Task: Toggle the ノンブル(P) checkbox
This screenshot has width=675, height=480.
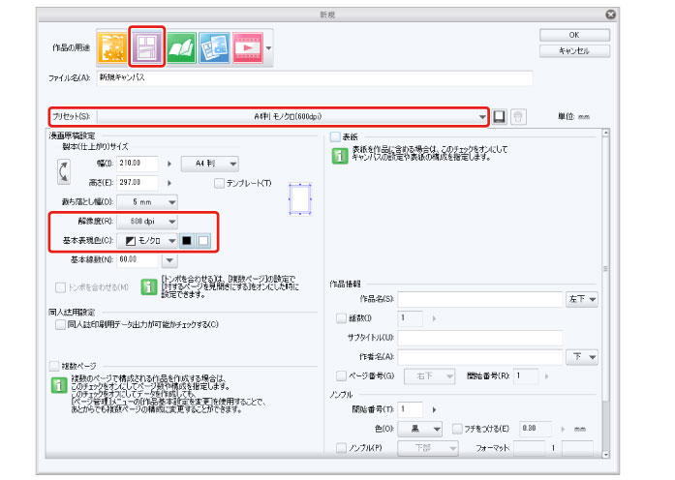Action: (x=341, y=448)
